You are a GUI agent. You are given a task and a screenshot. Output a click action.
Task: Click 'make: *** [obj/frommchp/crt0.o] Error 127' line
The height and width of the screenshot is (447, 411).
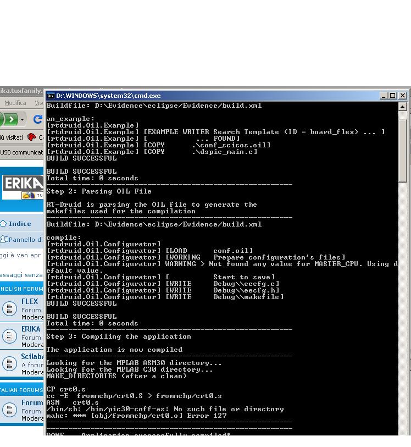click(136, 416)
